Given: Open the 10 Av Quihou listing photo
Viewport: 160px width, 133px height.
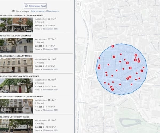Looking at the screenshot, I should point(17,65).
